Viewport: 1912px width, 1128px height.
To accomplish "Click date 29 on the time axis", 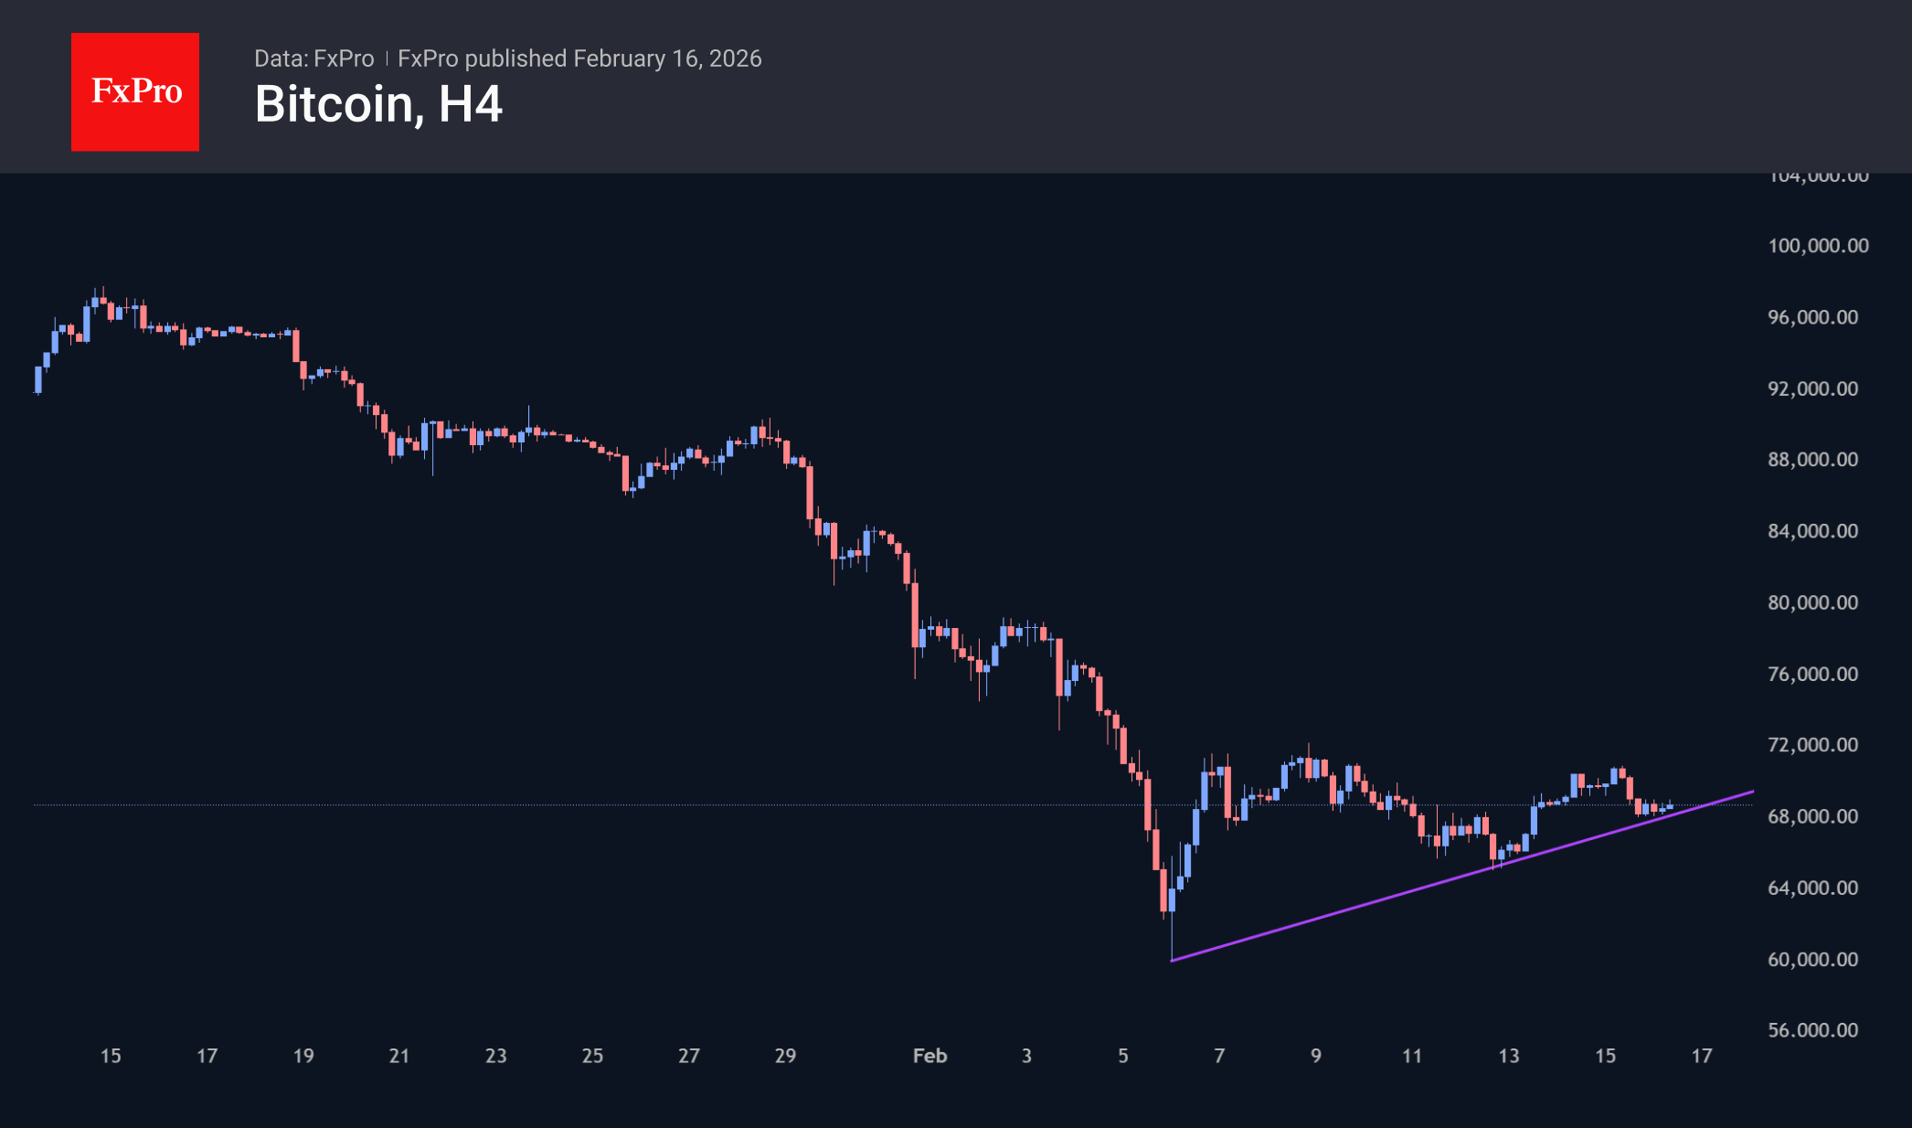I will (x=785, y=1056).
